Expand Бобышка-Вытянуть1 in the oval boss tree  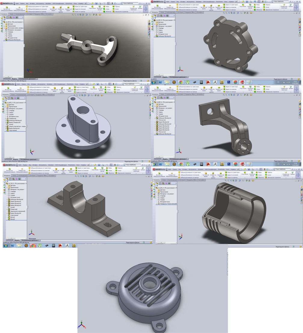[6, 121]
